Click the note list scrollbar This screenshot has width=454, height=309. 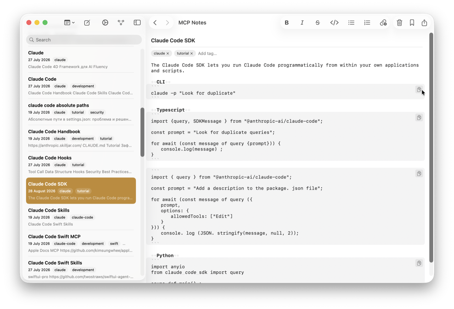[143, 132]
